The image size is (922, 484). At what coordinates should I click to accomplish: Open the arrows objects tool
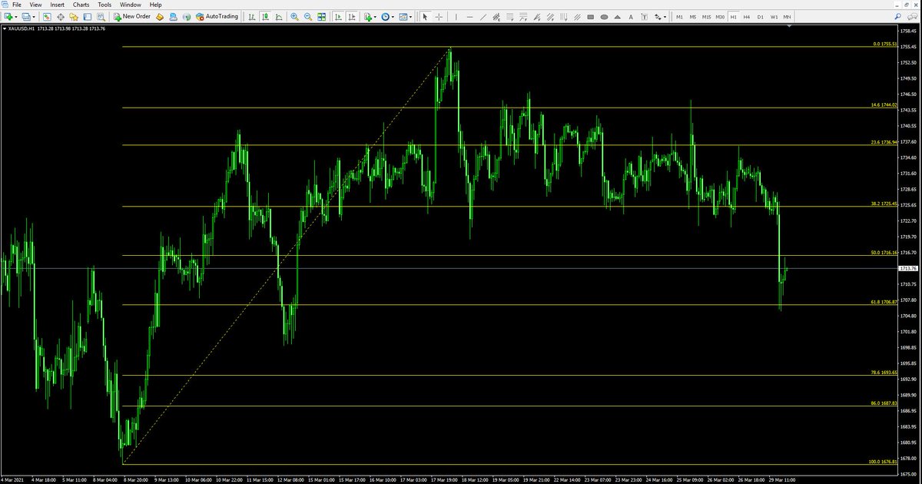coord(658,16)
